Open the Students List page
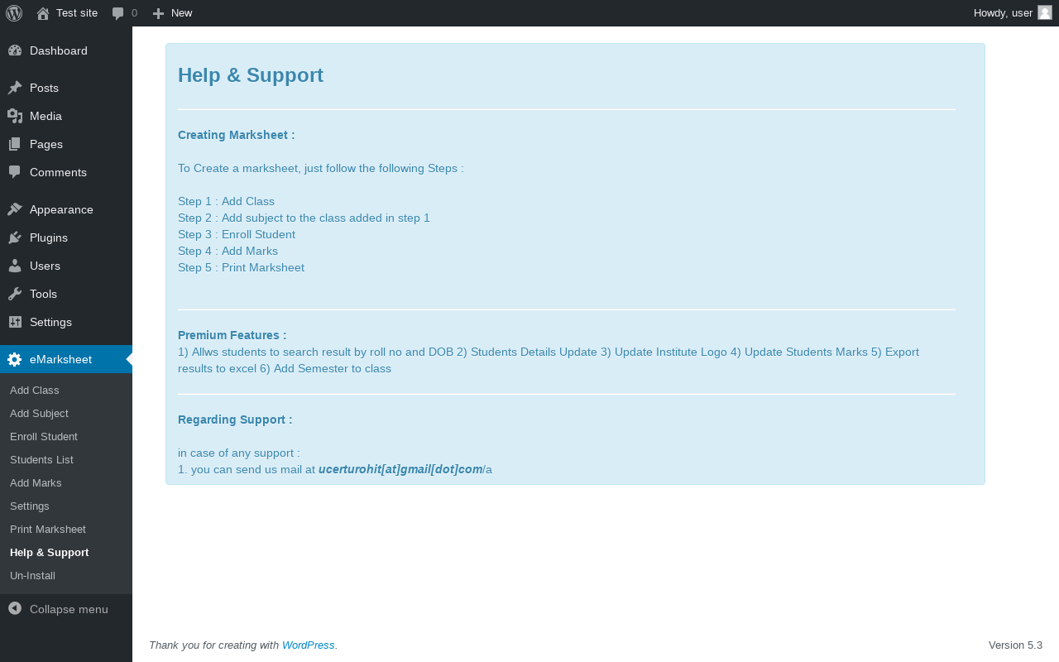Viewport: 1059px width, 662px height. pos(41,459)
